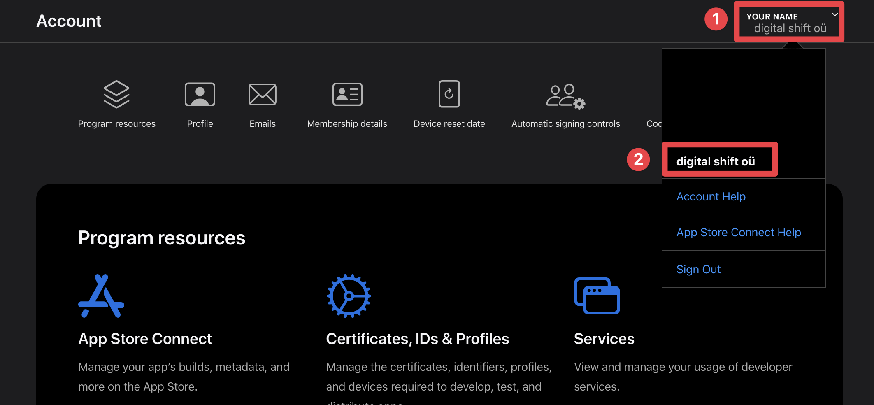Click the Device reset date icon
The width and height of the screenshot is (874, 405).
449,94
